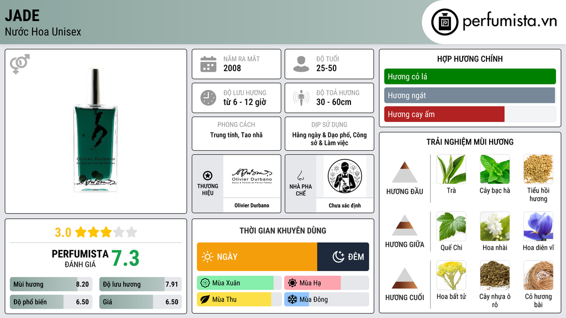
Task: Click the person icon beside Độ tuổi
Action: tap(301, 64)
